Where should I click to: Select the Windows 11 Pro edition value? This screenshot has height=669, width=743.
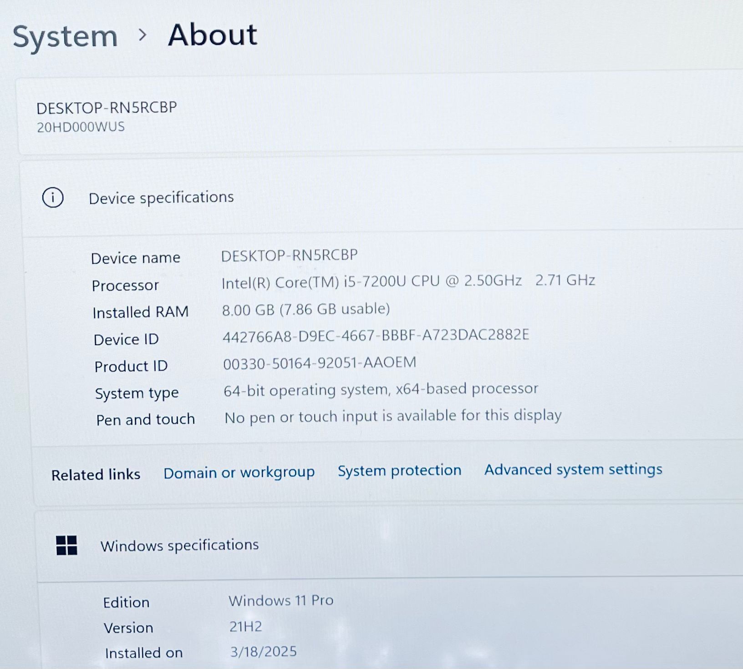[x=281, y=600]
